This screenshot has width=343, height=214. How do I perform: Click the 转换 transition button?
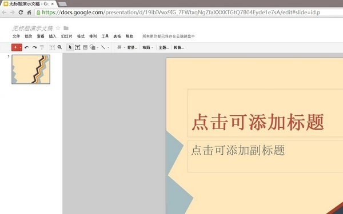[x=179, y=47]
